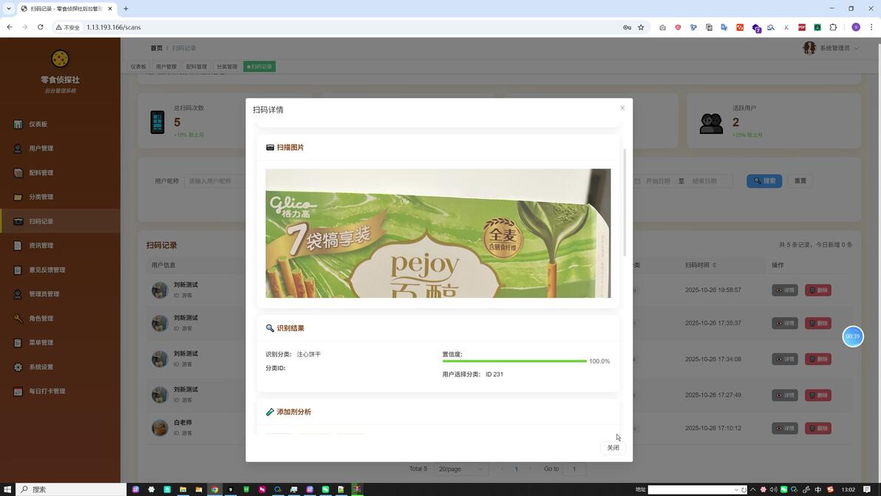Switch to the 仪表板 page tab
Viewport: 881px width, 496px height.
pyautogui.click(x=138, y=67)
